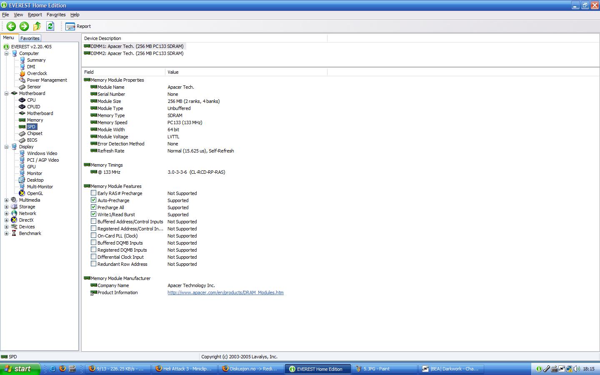Select the OpenGL icon
The image size is (600, 375).
tap(22, 193)
